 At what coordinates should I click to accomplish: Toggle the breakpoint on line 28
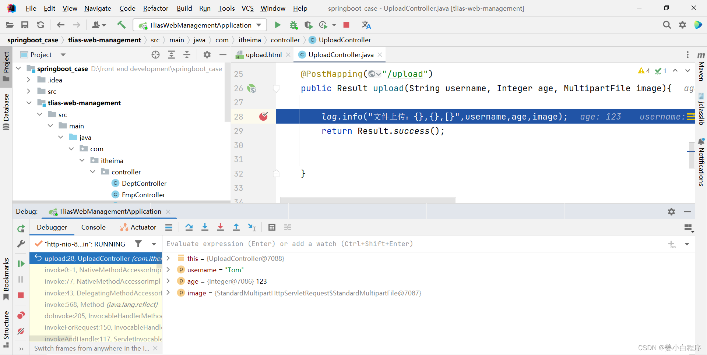(x=263, y=116)
